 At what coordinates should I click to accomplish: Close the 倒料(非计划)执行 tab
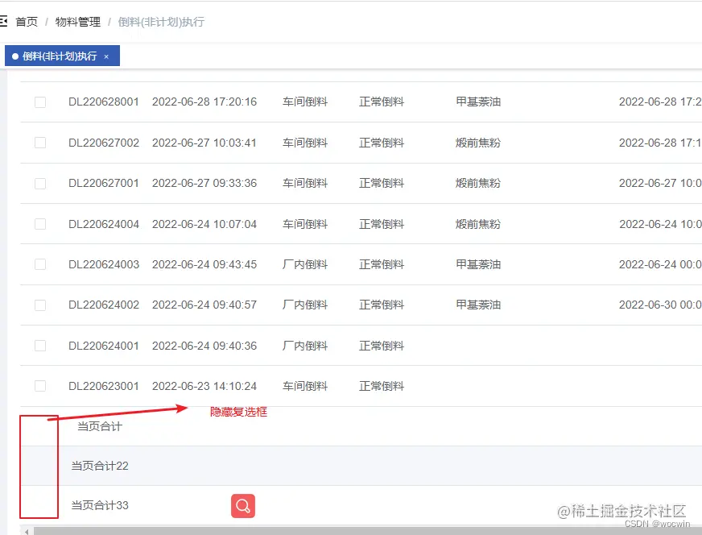coord(106,56)
